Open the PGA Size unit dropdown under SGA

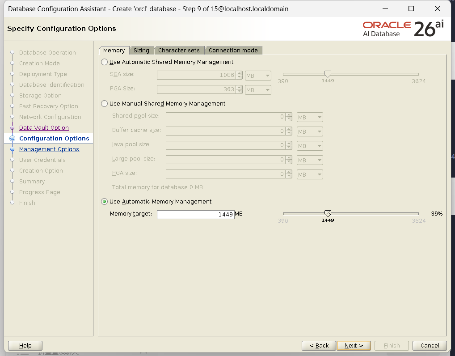click(x=258, y=90)
